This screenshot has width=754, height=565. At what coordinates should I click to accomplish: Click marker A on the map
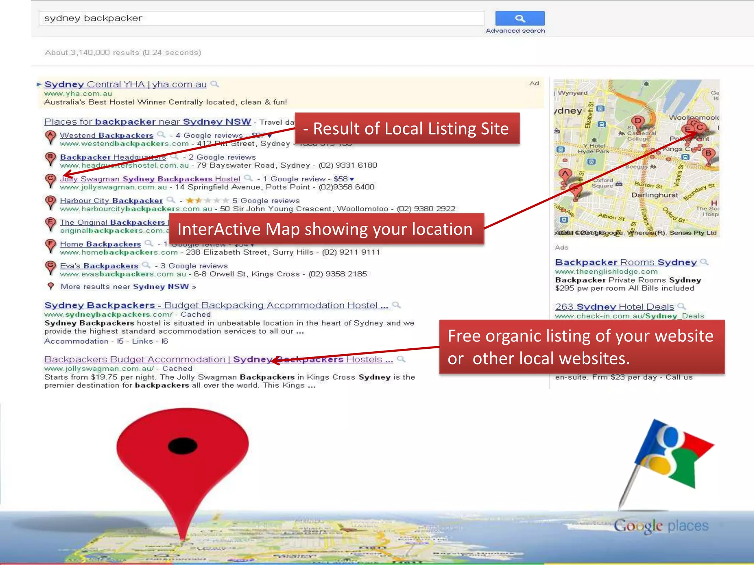[x=565, y=176]
